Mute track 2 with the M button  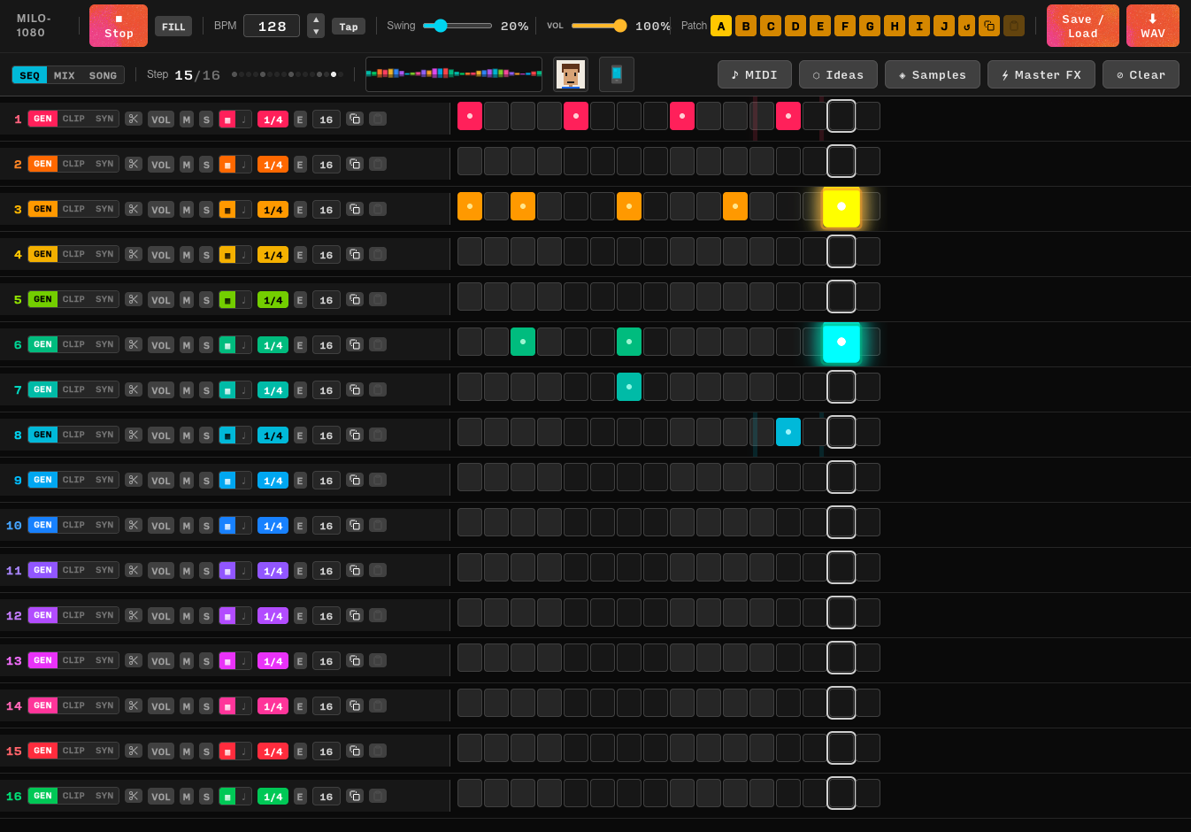point(187,165)
